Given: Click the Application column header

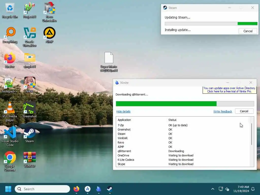Looking at the screenshot, I should point(124,120).
